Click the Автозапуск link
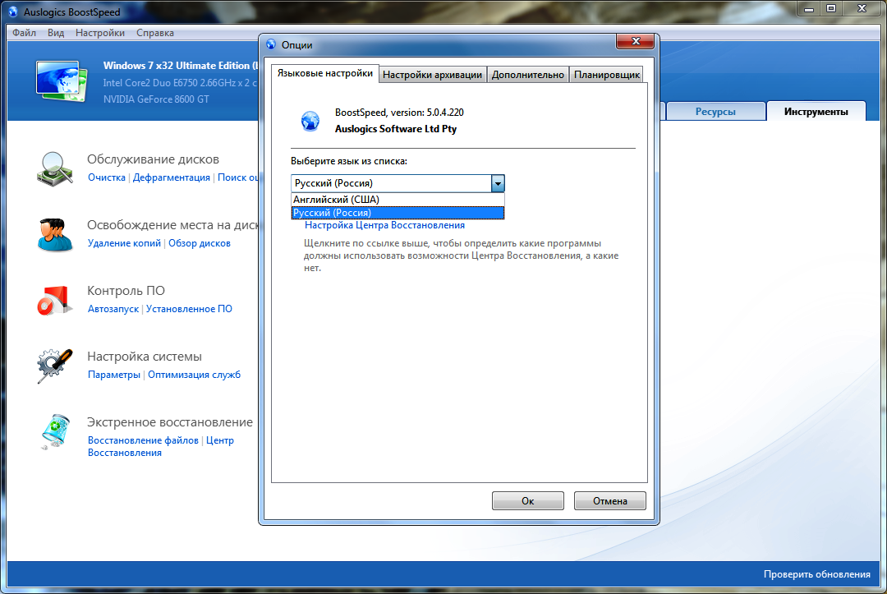Screen dimensions: 887x594 coord(113,309)
